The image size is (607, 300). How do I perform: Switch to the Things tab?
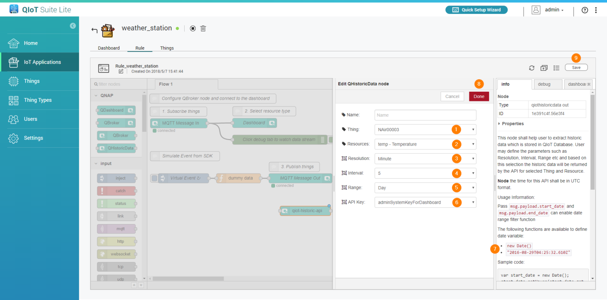point(167,48)
